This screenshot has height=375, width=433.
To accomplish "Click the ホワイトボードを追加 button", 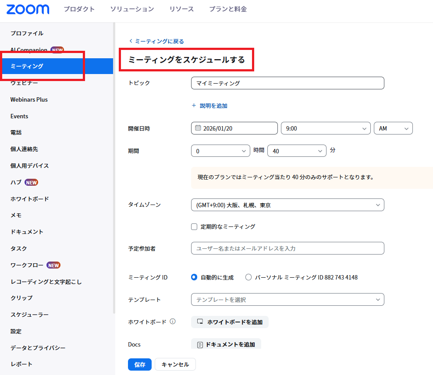I will click(x=230, y=322).
